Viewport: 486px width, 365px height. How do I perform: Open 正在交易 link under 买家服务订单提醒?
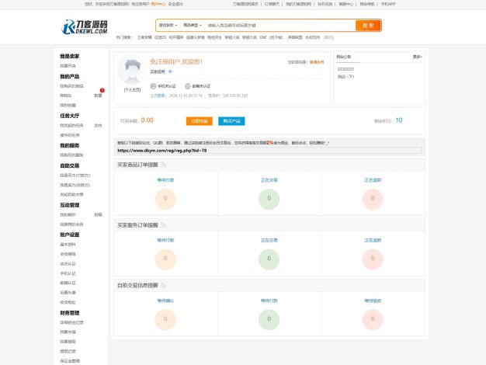pos(269,240)
